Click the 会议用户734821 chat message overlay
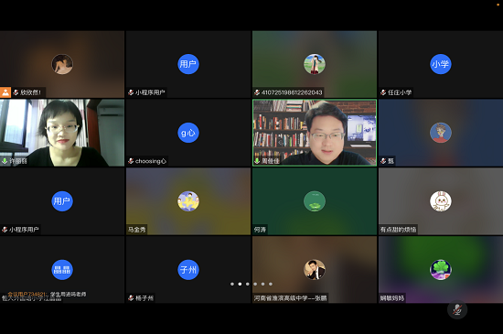503x334 pixels. (47, 294)
